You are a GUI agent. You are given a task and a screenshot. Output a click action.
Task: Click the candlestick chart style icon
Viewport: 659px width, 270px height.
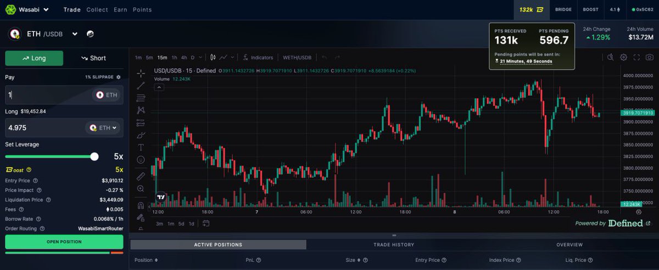pyautogui.click(x=213, y=57)
